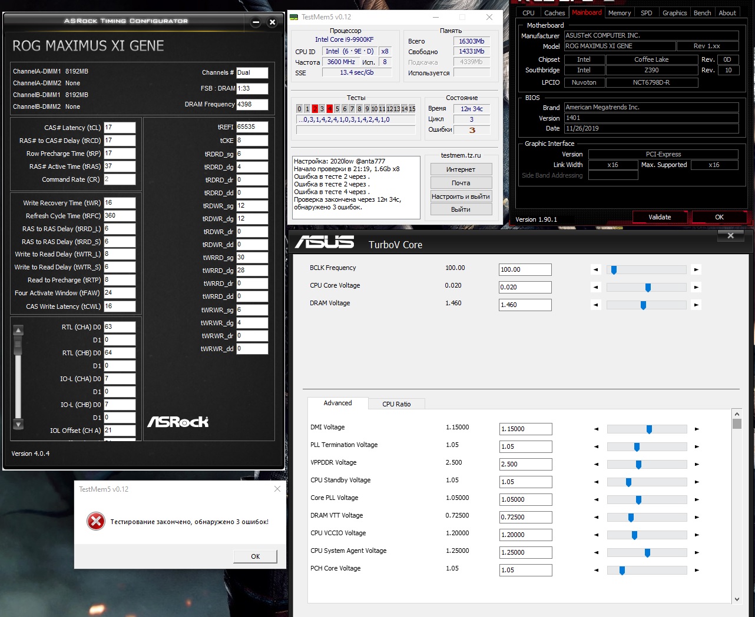Click scroll-down arrow of RTL list
Viewport: 755px width, 617px height.
pyautogui.click(x=18, y=424)
